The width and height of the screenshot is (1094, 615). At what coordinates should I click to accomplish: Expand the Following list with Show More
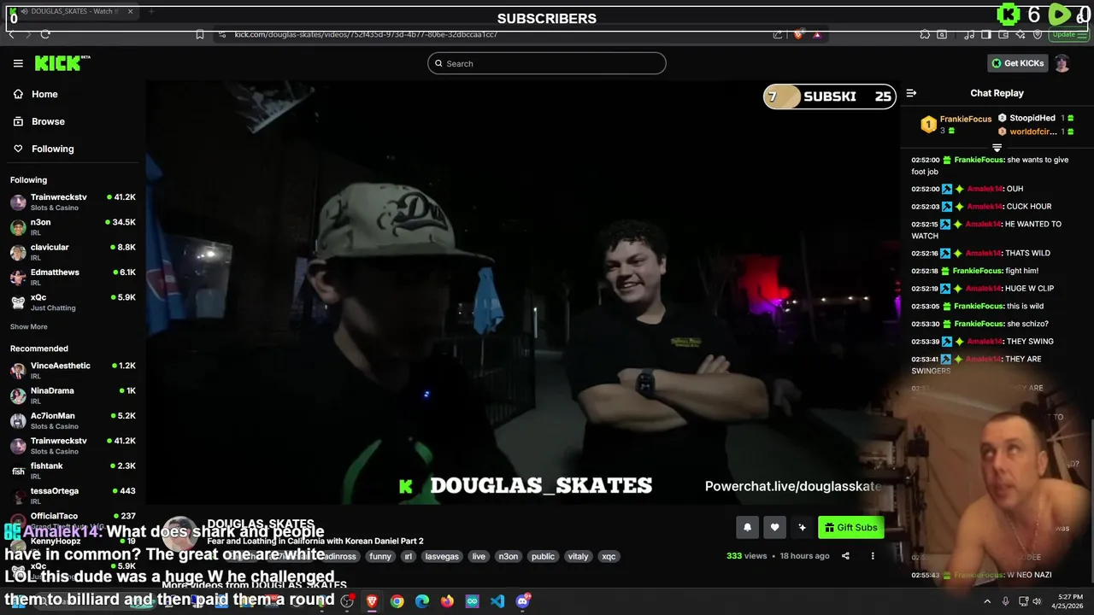click(x=28, y=326)
